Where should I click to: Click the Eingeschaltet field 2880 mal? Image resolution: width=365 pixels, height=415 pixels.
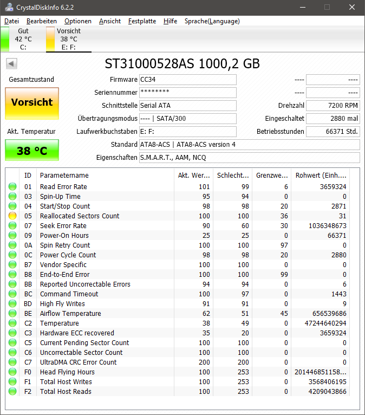click(x=333, y=119)
